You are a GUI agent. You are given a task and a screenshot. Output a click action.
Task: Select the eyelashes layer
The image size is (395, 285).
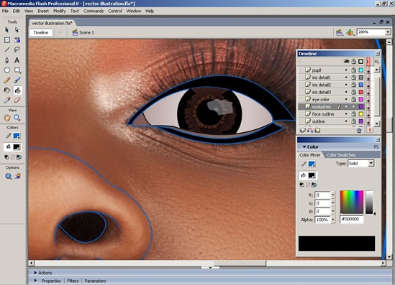322,106
